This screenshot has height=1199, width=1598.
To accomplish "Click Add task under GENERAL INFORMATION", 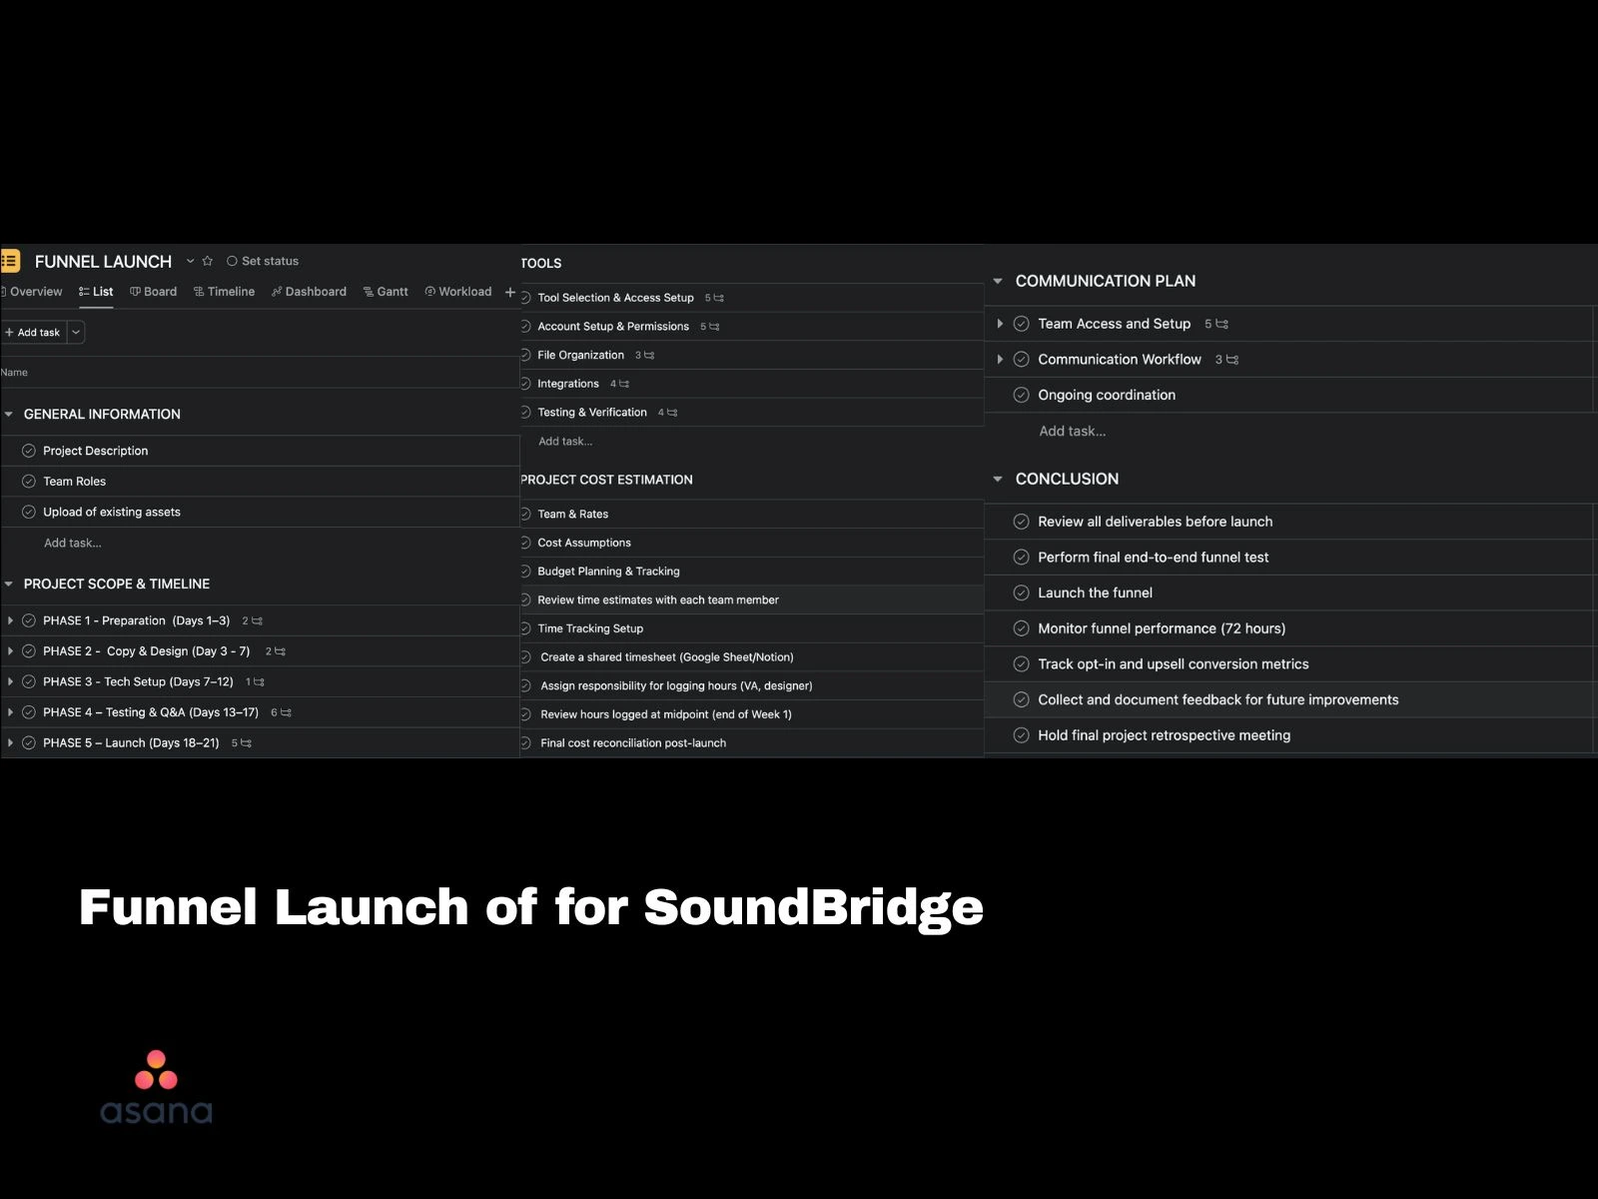I will coord(73,543).
